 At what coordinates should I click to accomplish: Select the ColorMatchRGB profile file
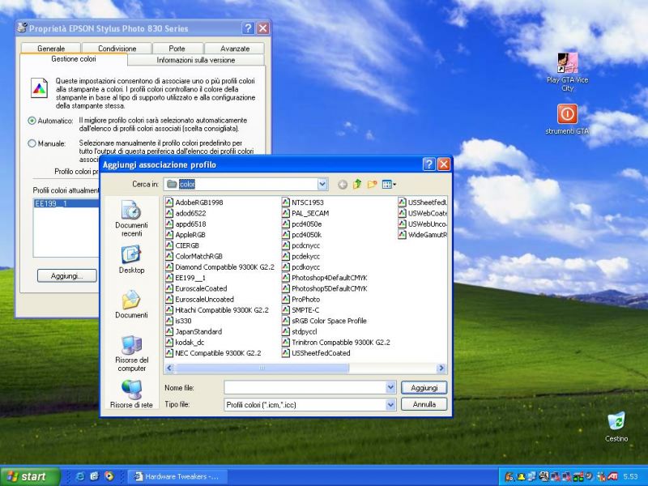coord(194,256)
